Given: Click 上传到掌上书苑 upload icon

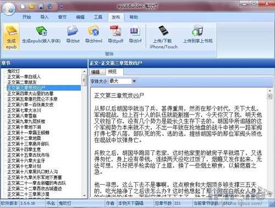Looking at the screenshot, I should tap(197, 30).
